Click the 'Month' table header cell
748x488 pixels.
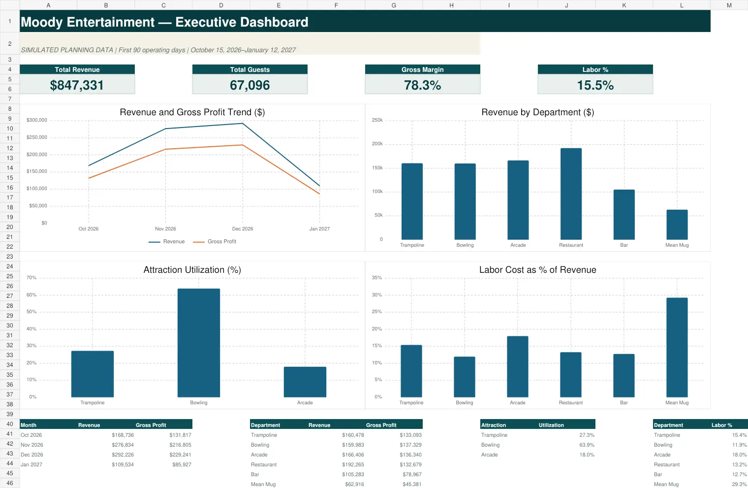point(48,424)
